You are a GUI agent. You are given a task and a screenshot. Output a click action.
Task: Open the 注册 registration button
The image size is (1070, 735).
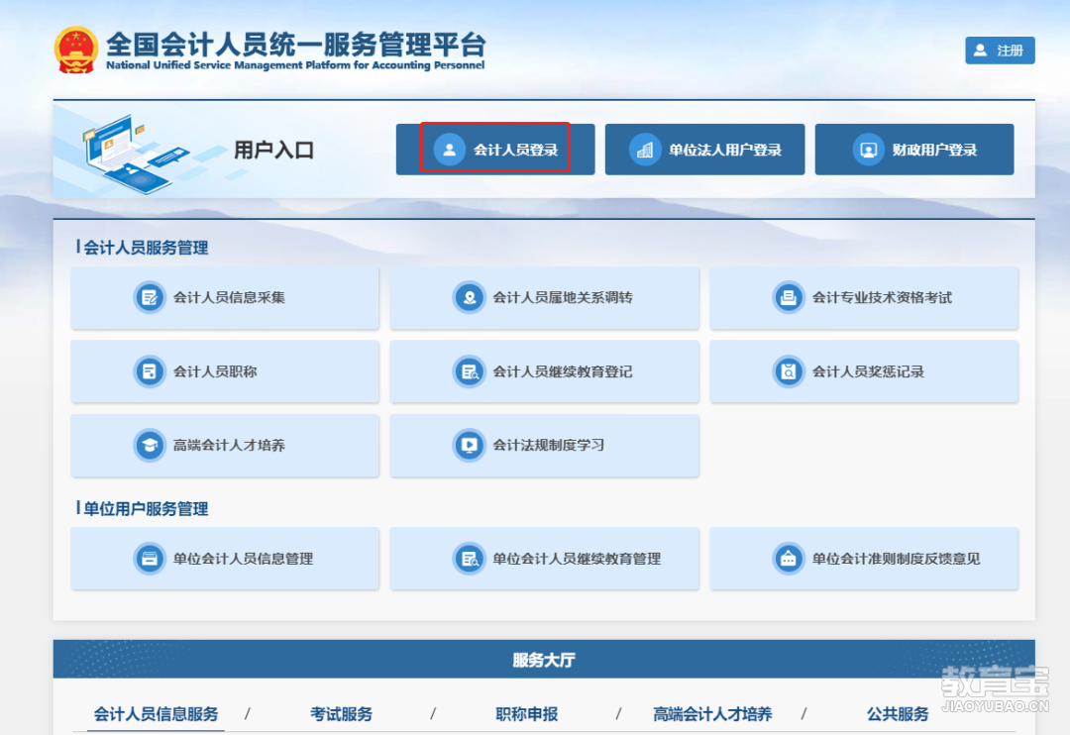[x=1000, y=51]
